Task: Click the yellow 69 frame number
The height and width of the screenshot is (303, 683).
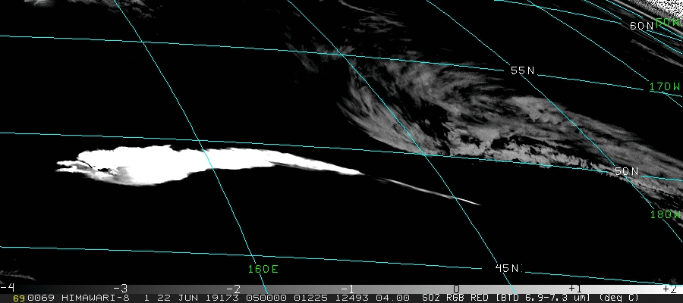Action: 18,298
